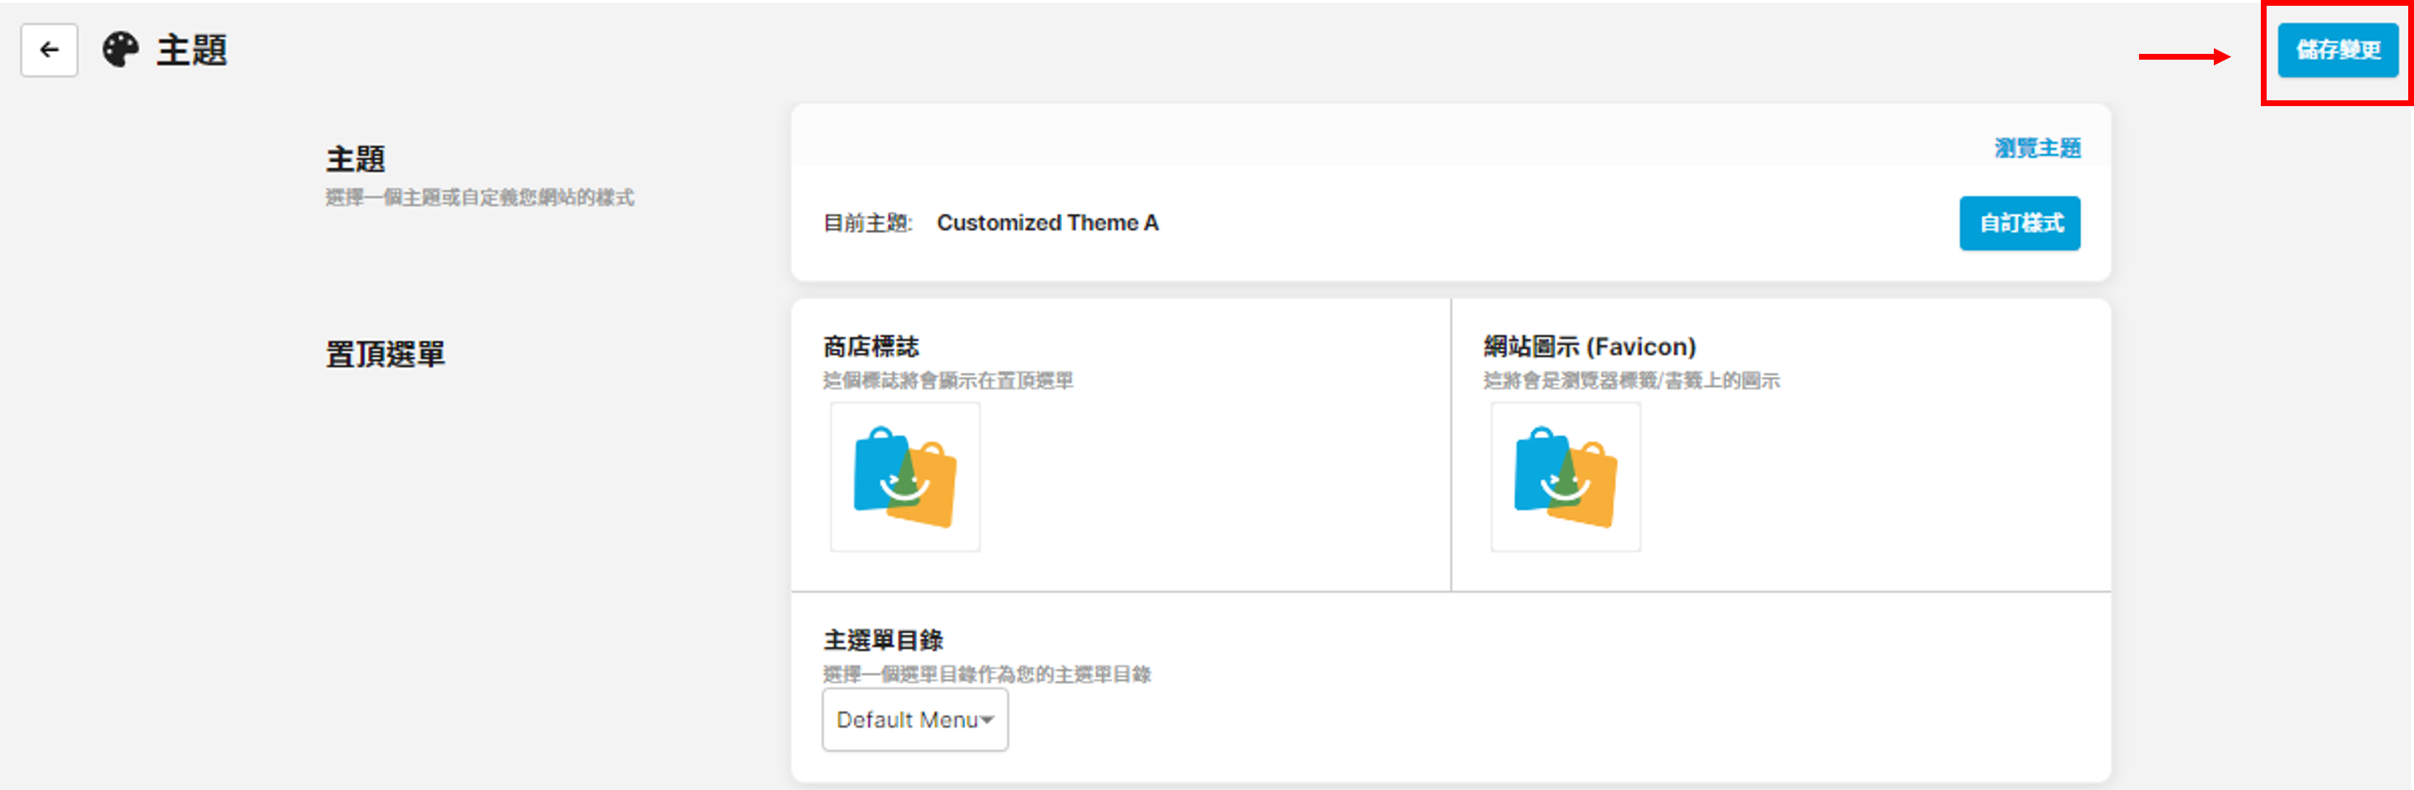Save changes with 儲存變更 button
This screenshot has width=2414, height=790.
tap(2337, 50)
